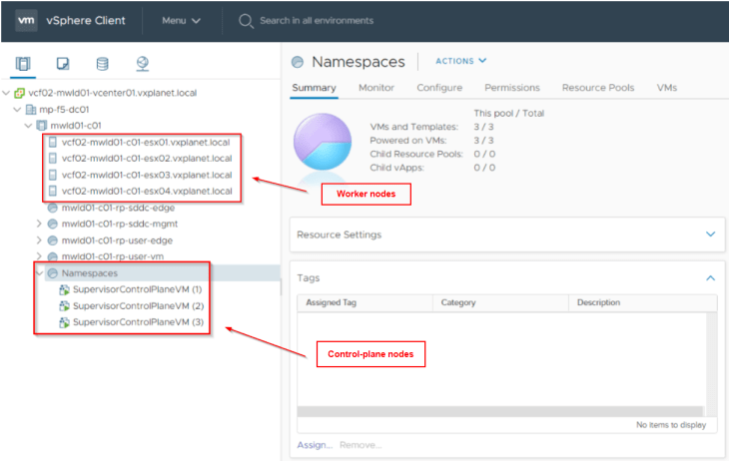Click the search magnifier icon
Screen dimensions: 729x461
point(246,21)
